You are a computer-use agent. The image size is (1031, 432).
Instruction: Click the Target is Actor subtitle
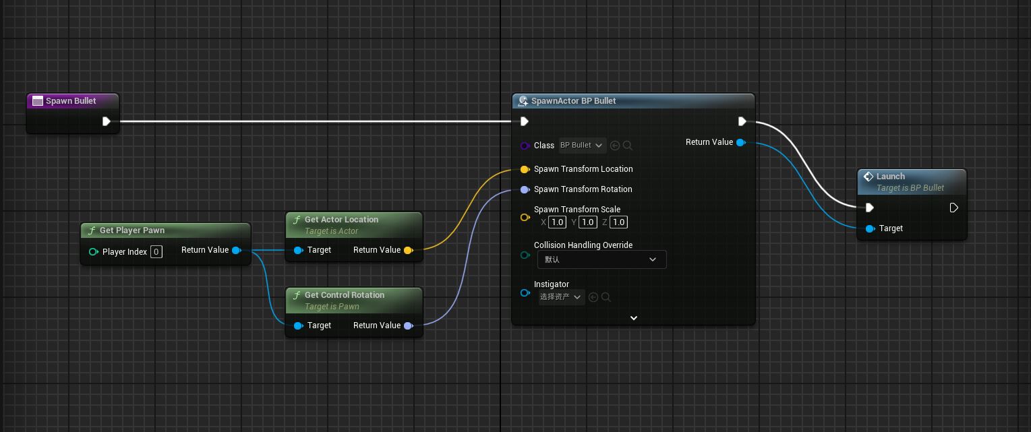tap(331, 231)
